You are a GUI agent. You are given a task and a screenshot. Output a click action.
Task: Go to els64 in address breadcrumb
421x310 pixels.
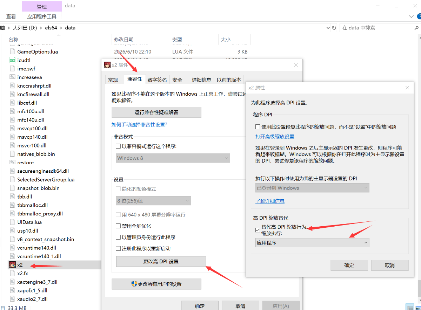coord(51,28)
